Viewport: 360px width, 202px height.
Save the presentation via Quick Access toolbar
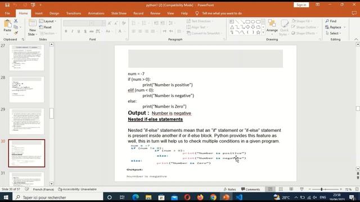point(7,5)
